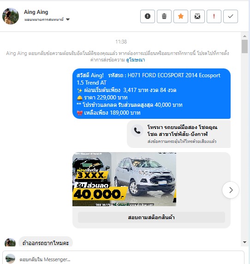Click the Aing Aing contact name
This screenshot has height=264, width=250.
[36, 12]
